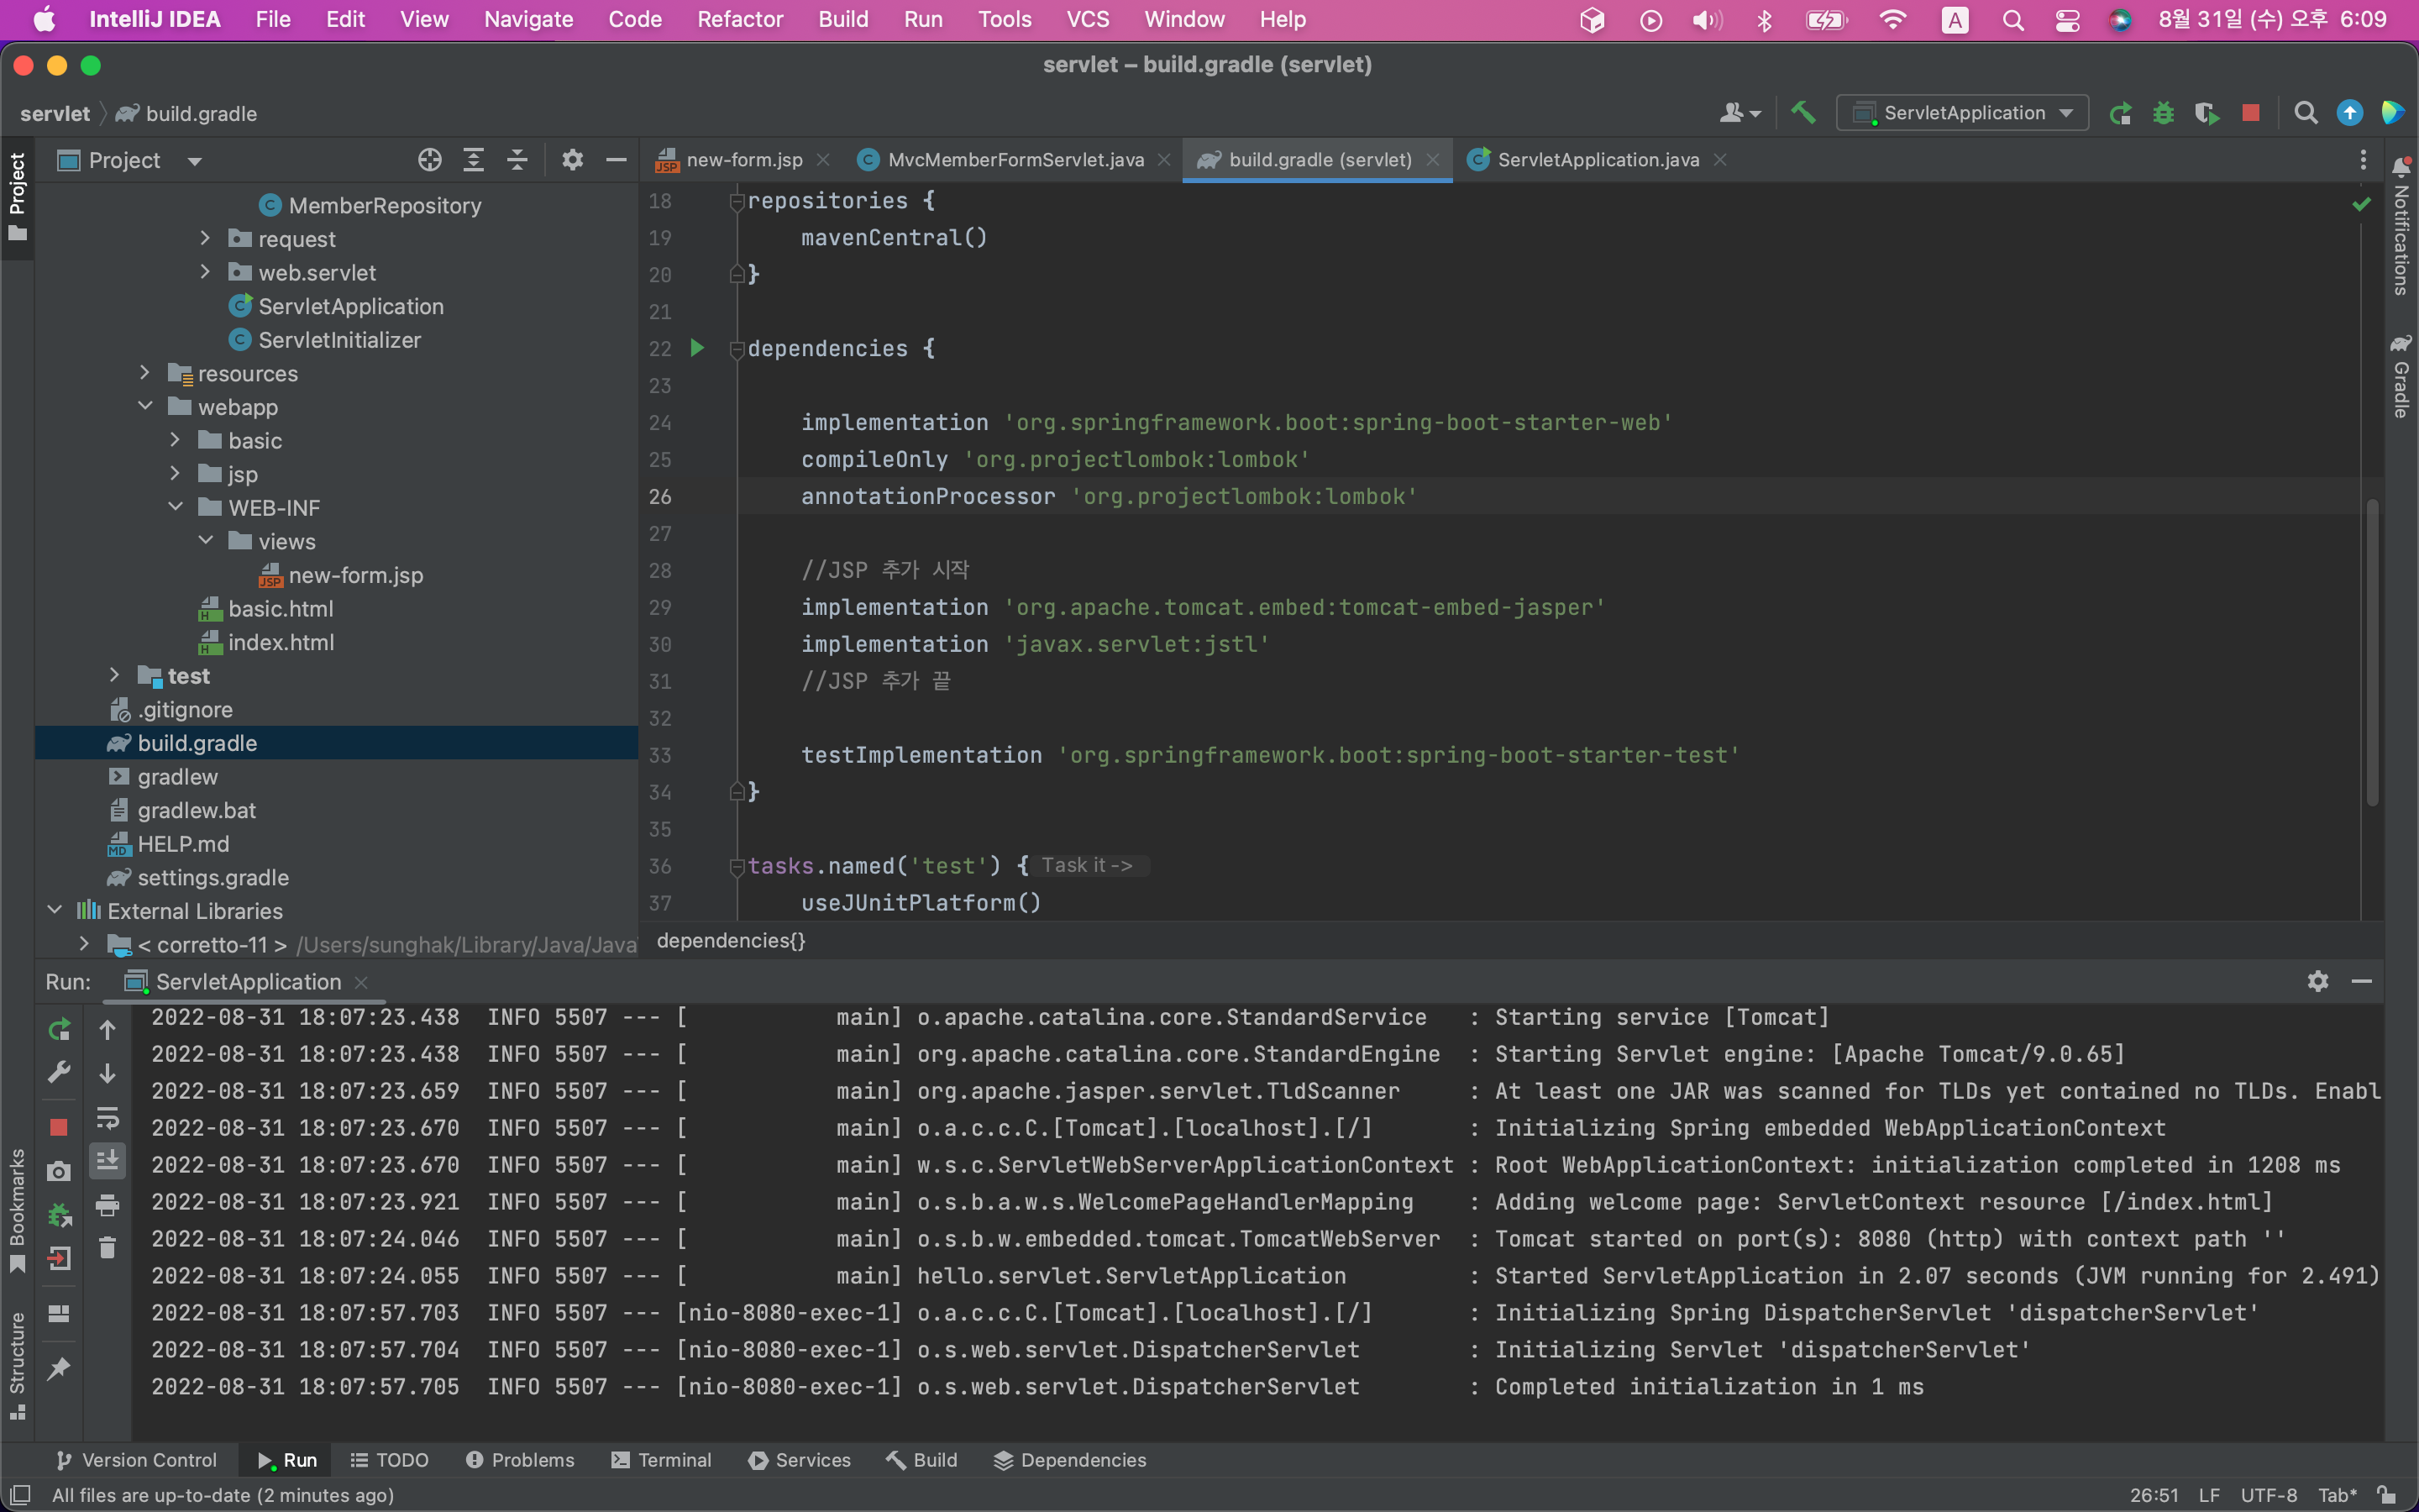Collapse the WEB-INF folder

(175, 507)
